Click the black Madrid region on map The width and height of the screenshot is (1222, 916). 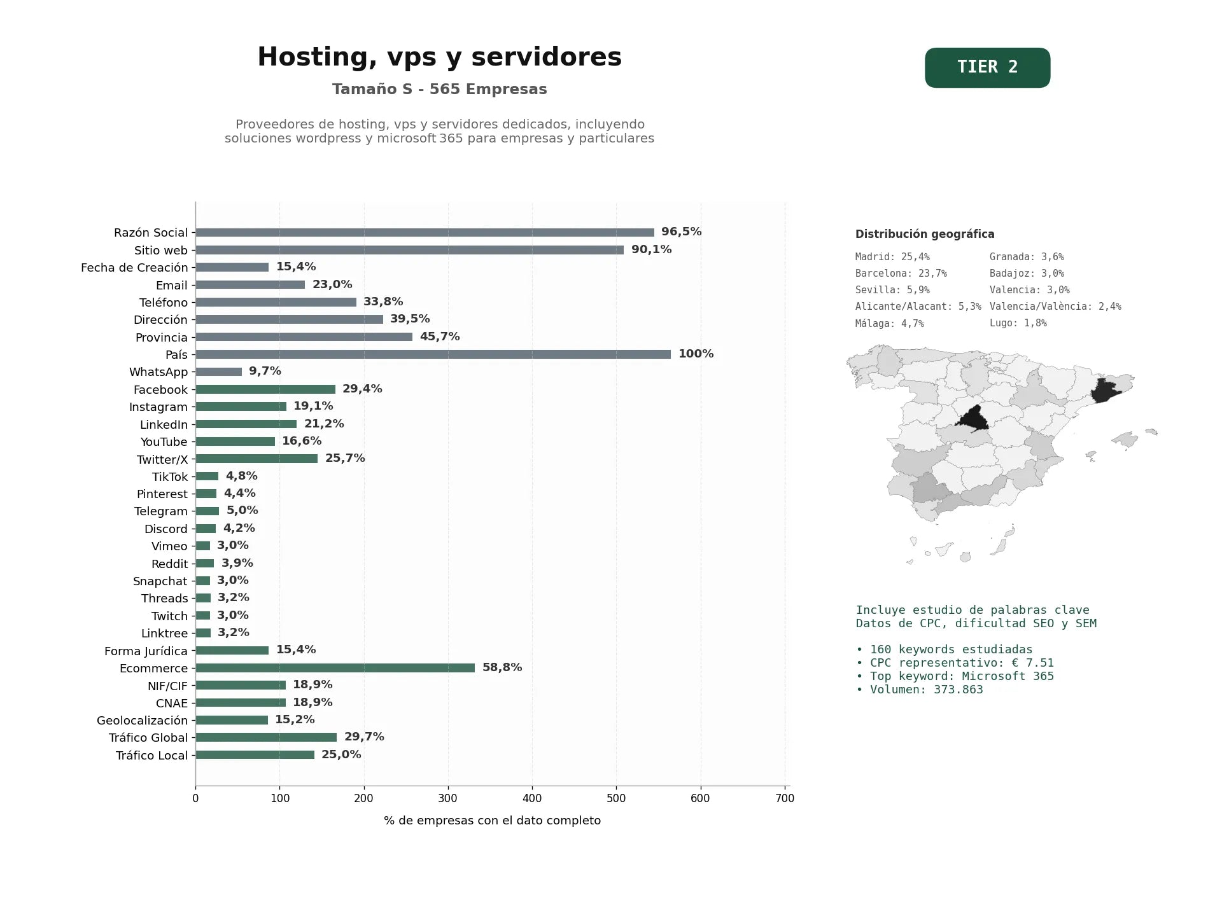pyautogui.click(x=974, y=419)
